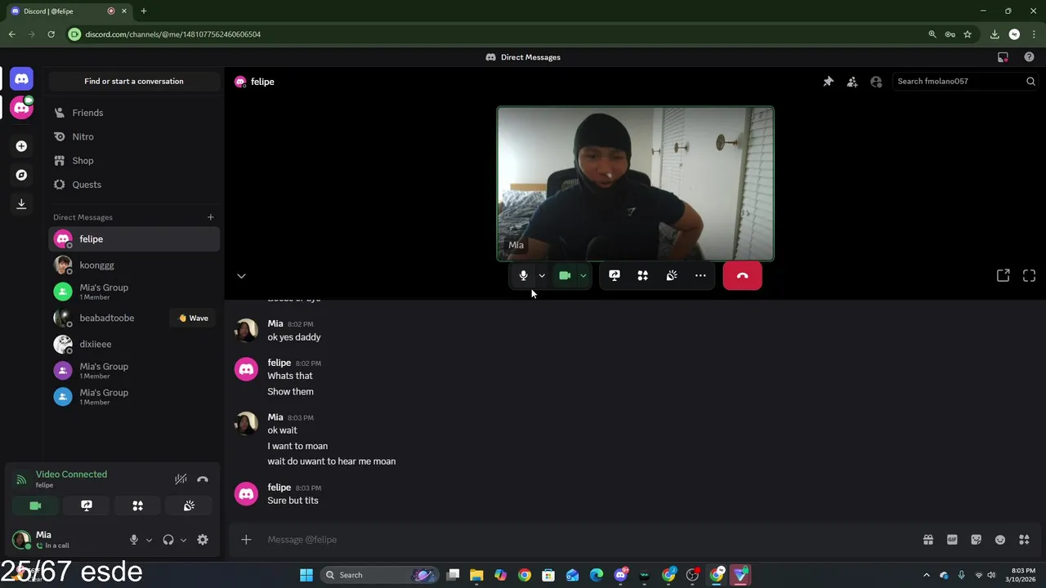Viewport: 1046px width, 588px height.
Task: Launch Activity from Video Connected panel
Action: click(x=138, y=506)
